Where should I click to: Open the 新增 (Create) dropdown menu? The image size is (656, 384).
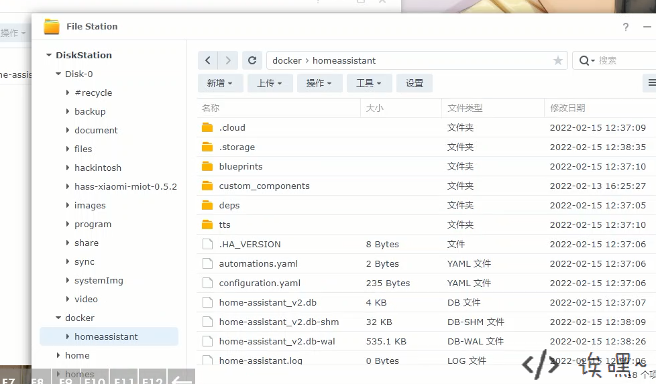point(219,83)
